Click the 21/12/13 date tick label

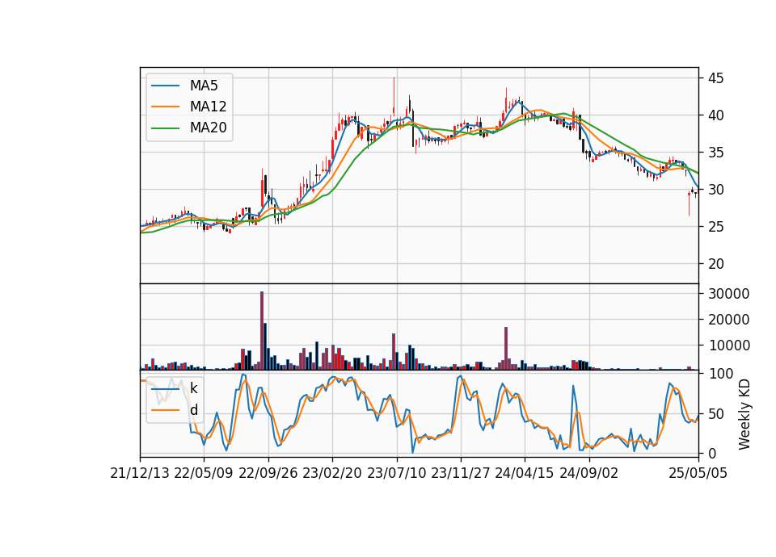140,473
